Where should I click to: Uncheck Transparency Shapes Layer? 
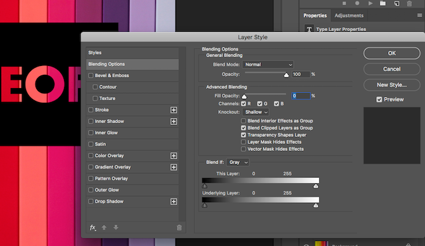pyautogui.click(x=244, y=135)
